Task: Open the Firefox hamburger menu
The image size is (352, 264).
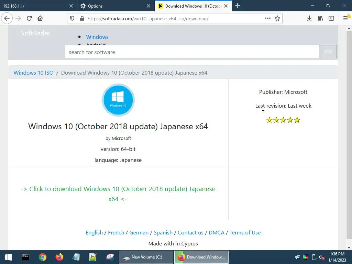Action: (346, 19)
